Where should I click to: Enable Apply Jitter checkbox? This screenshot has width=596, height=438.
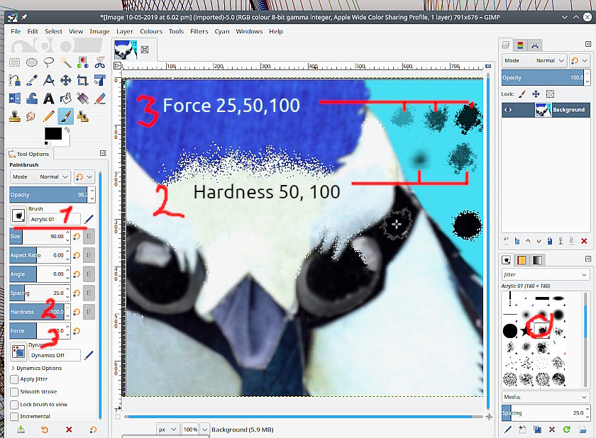coord(14,379)
